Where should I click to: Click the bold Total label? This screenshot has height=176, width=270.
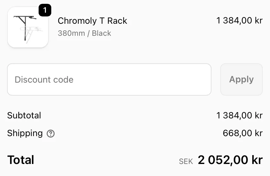(21, 160)
